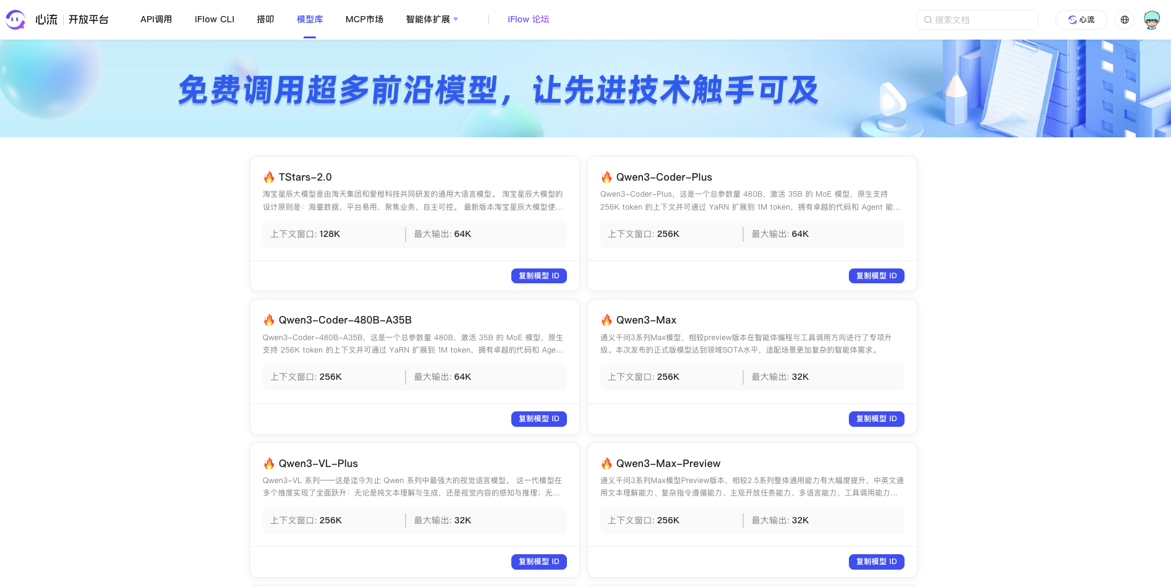Click TStars-2.0 上下文窗口 128K value
The width and height of the screenshot is (1171, 587).
tap(330, 234)
